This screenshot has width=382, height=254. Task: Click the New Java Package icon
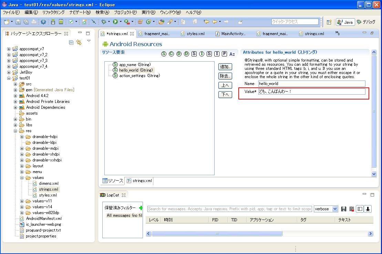click(x=140, y=22)
